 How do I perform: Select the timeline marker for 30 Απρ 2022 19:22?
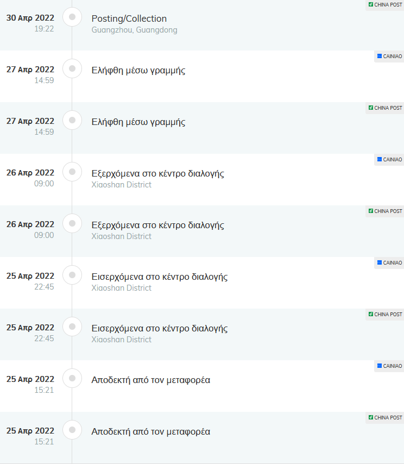[72, 17]
